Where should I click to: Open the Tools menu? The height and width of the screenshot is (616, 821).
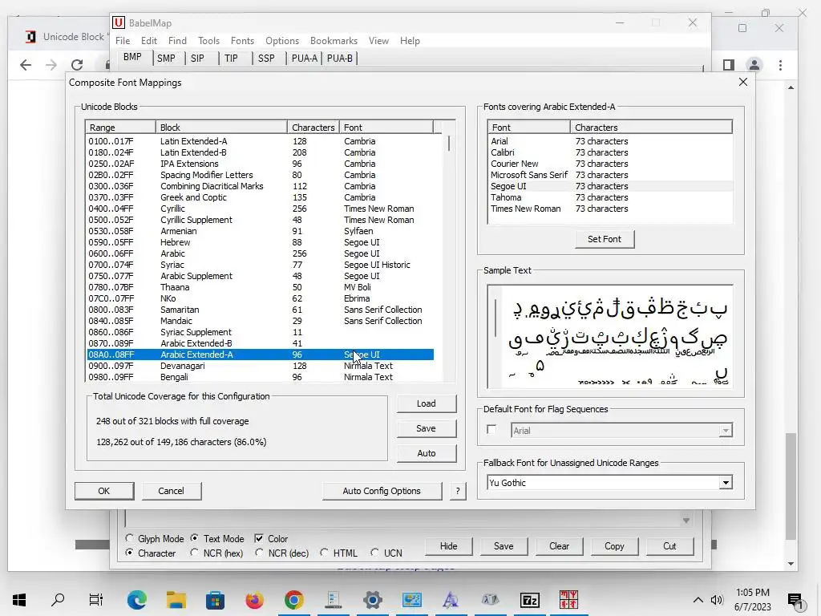208,41
